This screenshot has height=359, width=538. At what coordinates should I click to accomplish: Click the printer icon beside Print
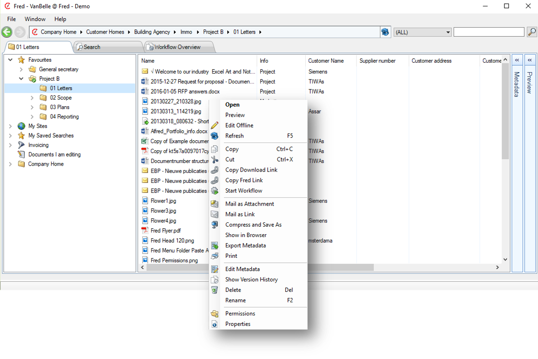(215, 256)
